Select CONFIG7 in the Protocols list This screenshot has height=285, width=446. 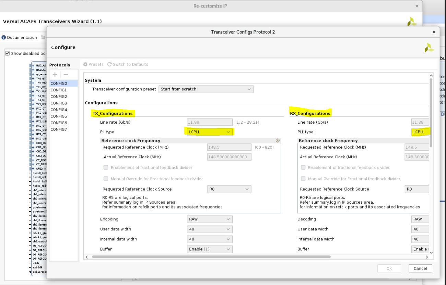point(63,129)
